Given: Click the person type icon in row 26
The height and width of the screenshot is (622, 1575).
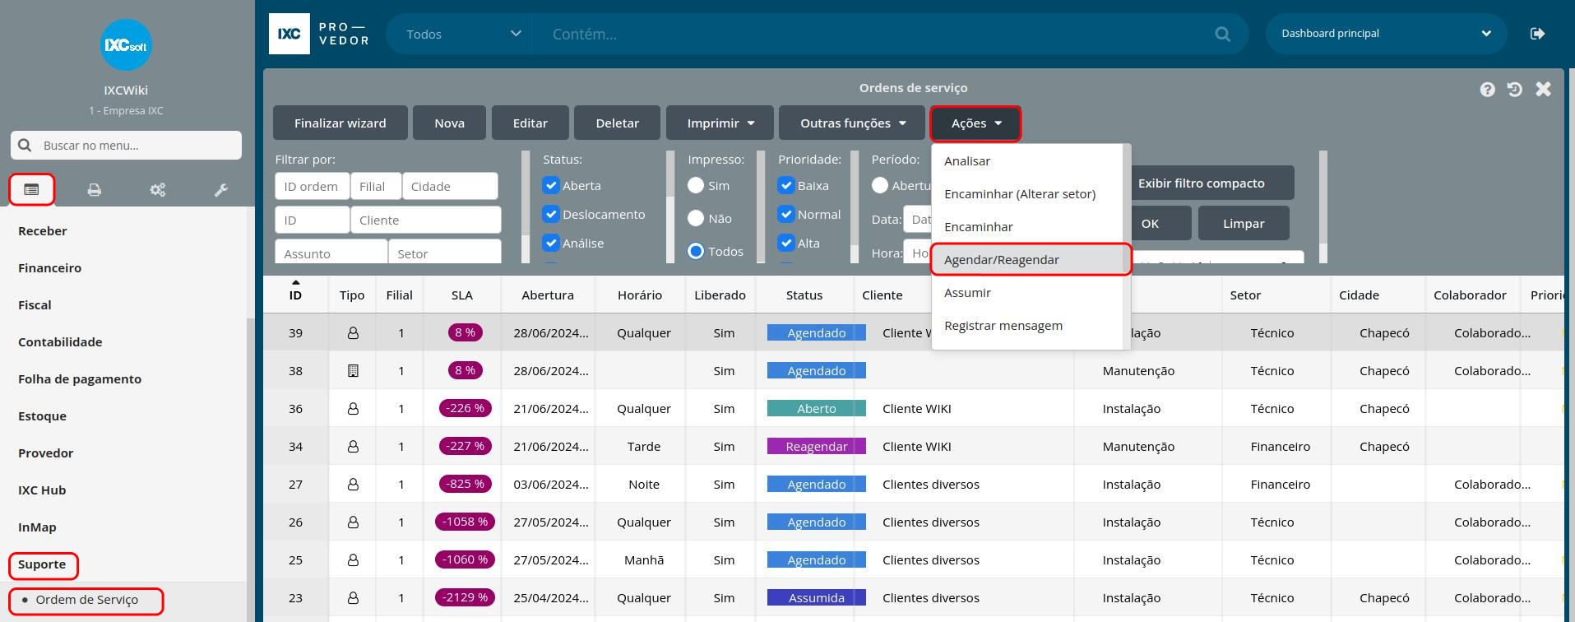Looking at the screenshot, I should pyautogui.click(x=353, y=522).
